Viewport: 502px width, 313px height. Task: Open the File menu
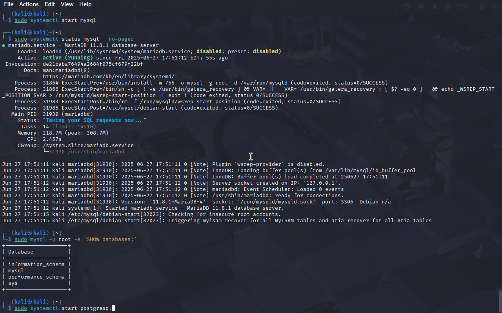[9, 4]
